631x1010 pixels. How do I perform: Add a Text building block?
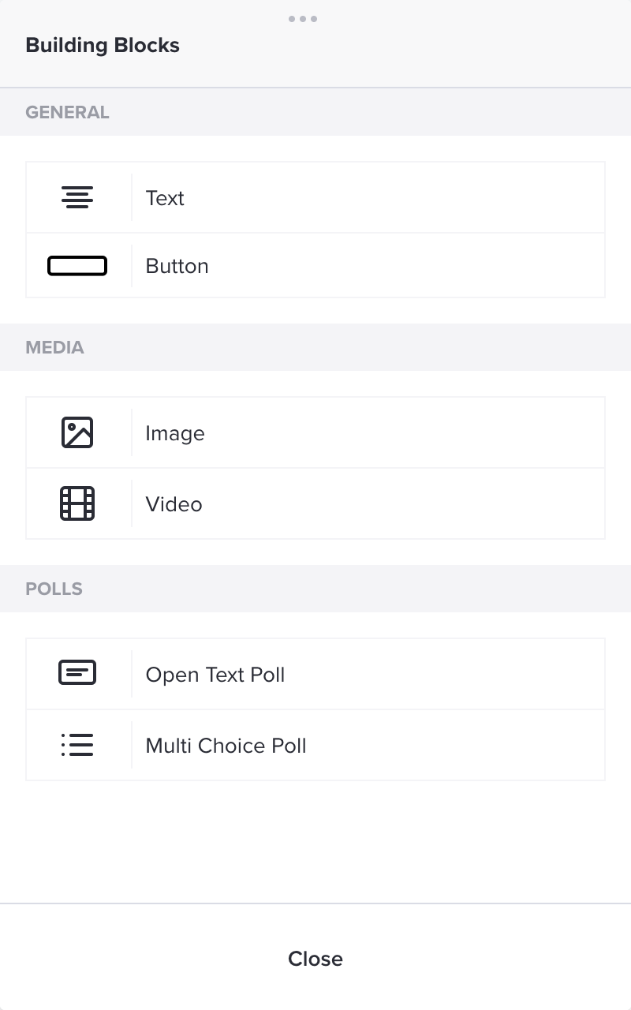[x=315, y=197]
